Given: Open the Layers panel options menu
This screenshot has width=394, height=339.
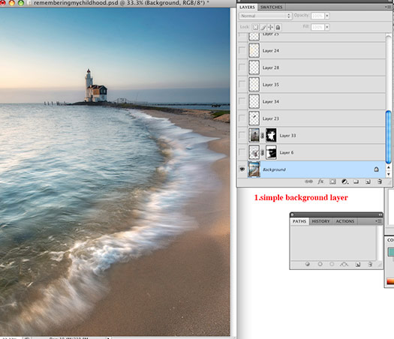Looking at the screenshot, I should tap(388, 7).
